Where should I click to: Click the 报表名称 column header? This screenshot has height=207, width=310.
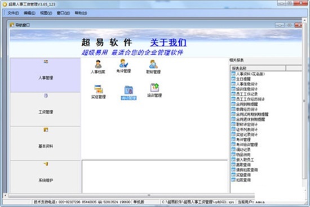click(x=258, y=68)
